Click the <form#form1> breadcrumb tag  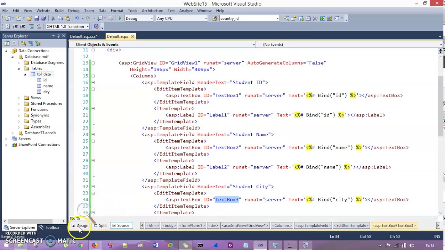coord(192,225)
